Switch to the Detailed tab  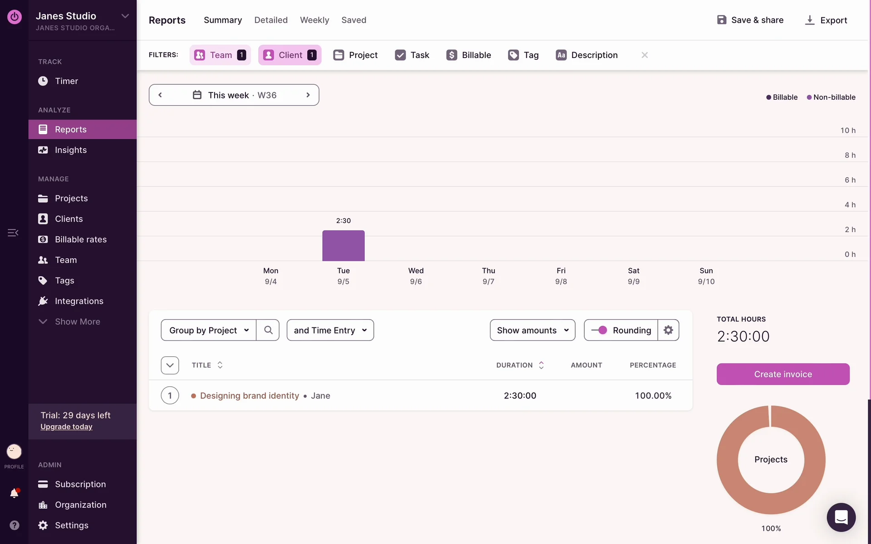pyautogui.click(x=271, y=20)
